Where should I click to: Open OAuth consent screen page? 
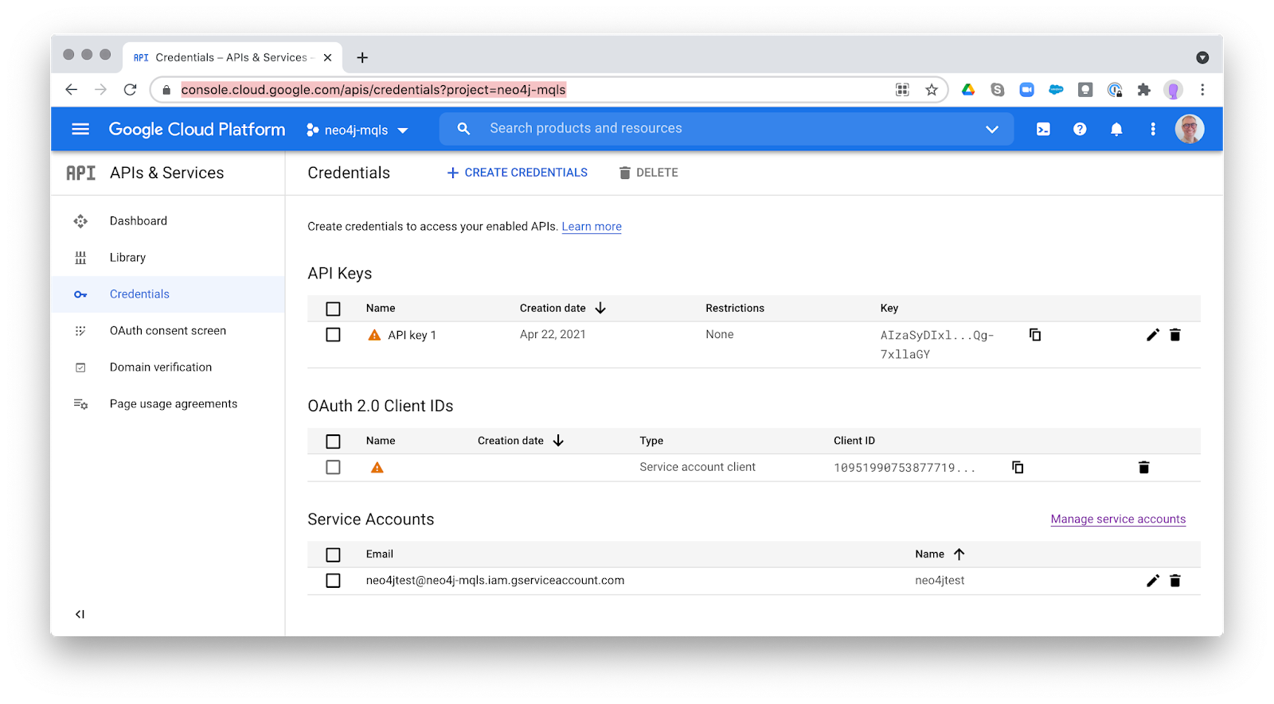coord(168,331)
